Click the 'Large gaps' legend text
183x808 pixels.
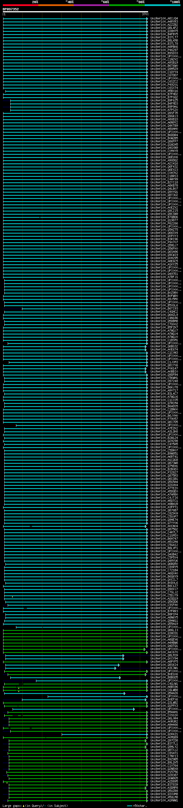pyautogui.click(x=12, y=805)
